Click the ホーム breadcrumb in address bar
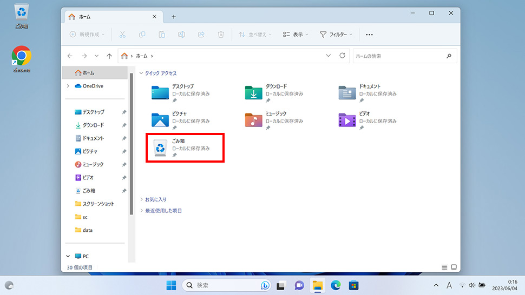This screenshot has width=525, height=295. (142, 56)
